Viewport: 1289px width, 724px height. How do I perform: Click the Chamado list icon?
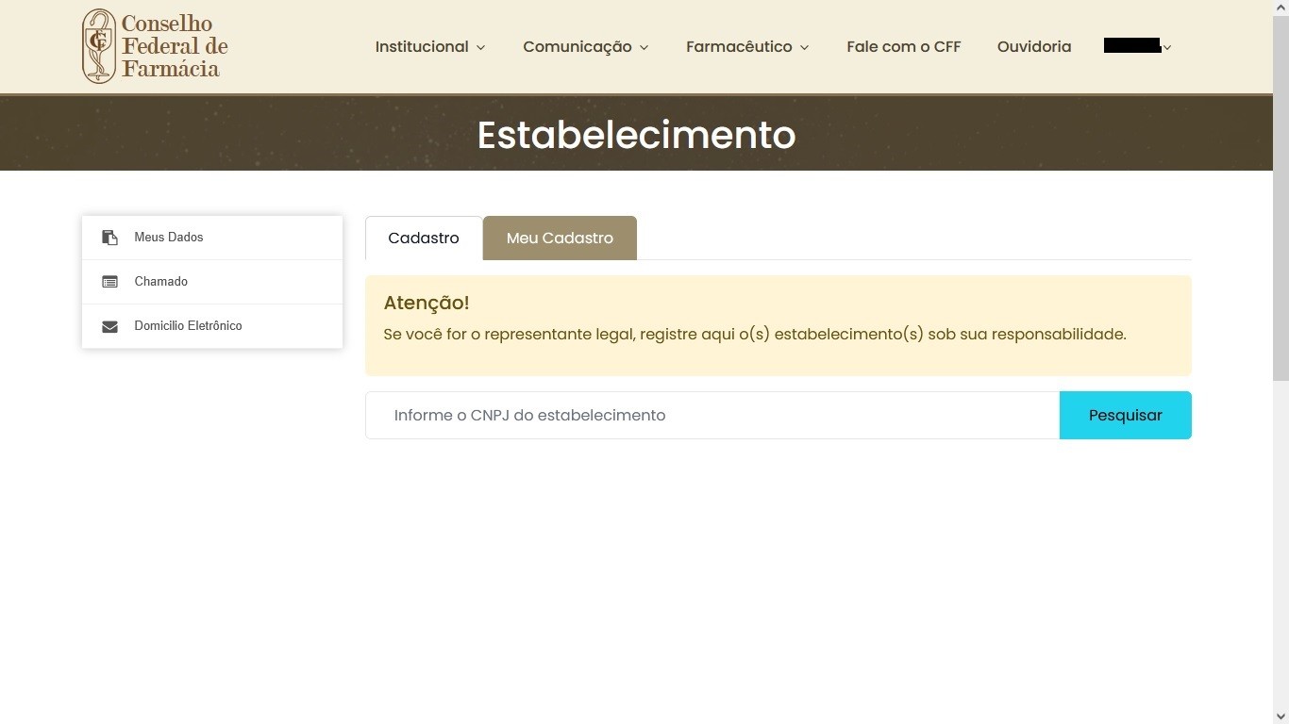pyautogui.click(x=110, y=282)
